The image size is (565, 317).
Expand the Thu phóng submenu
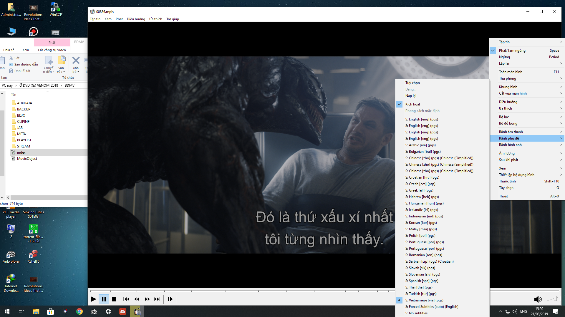[527, 78]
